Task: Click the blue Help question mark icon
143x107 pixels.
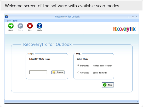Action: coord(39,26)
